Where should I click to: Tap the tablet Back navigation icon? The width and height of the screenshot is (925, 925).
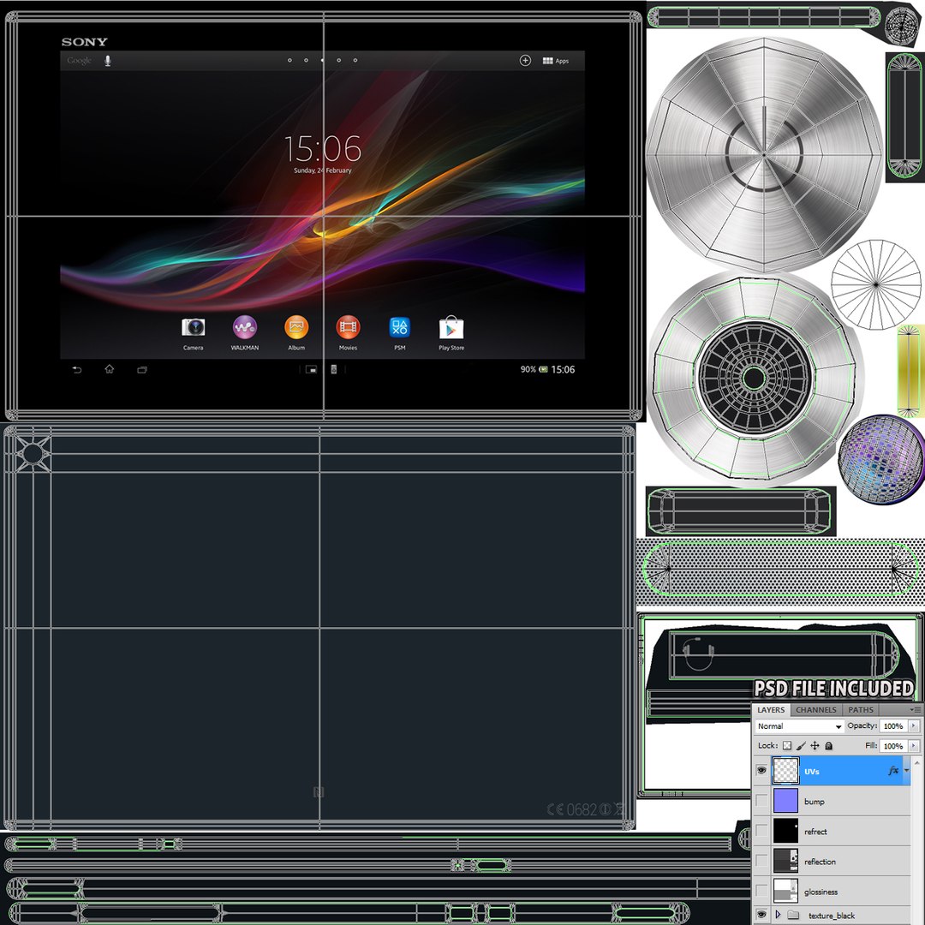77,370
